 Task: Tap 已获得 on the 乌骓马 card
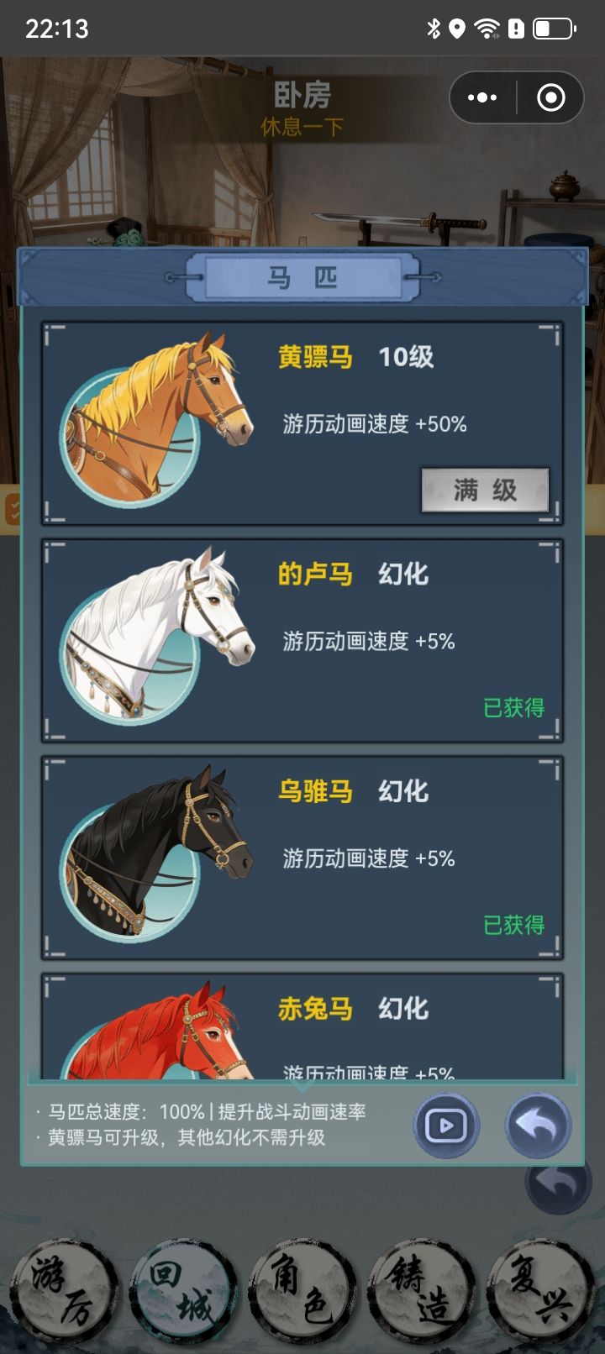tap(513, 925)
